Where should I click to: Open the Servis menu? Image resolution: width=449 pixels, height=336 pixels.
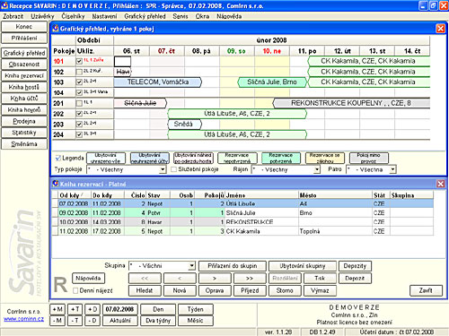[x=180, y=16]
